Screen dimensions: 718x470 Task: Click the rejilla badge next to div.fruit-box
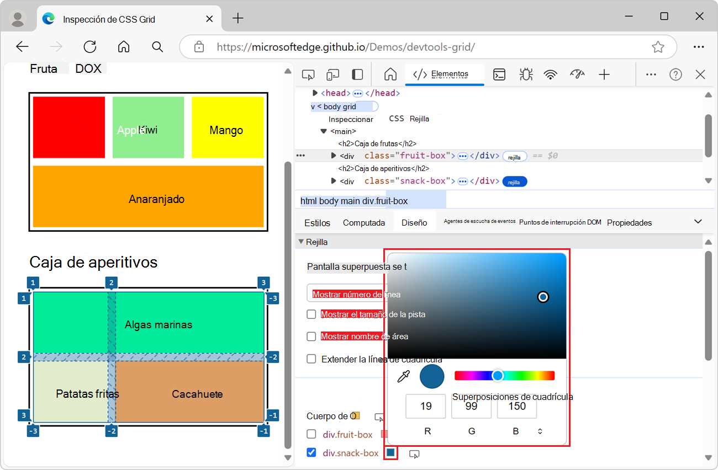pos(514,156)
